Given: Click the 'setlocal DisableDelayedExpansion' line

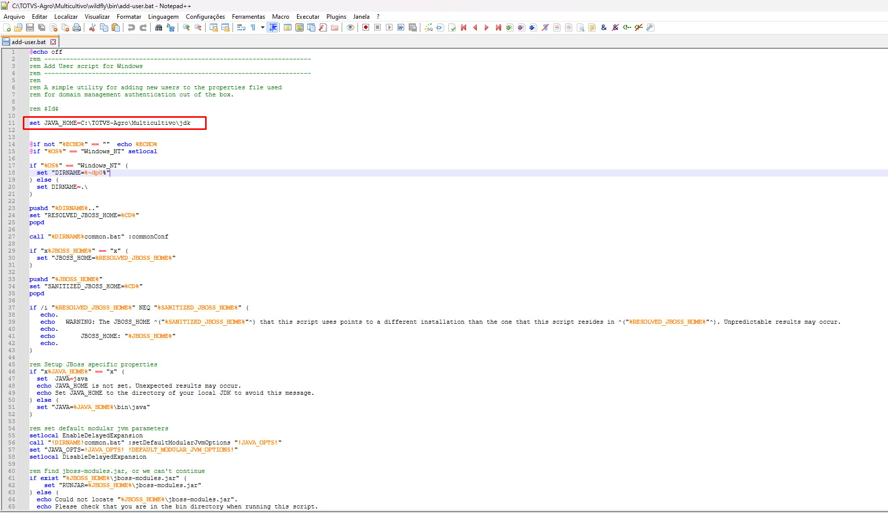Looking at the screenshot, I should pyautogui.click(x=88, y=457).
